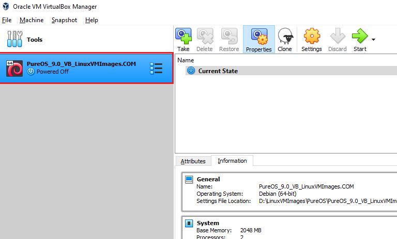Click the General section heading
The width and height of the screenshot is (397, 239).
[x=208, y=179]
